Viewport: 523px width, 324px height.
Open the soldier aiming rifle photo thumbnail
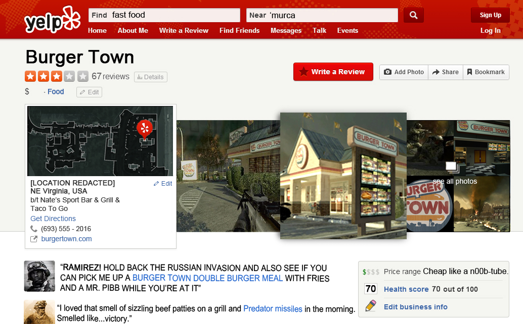tap(430, 148)
